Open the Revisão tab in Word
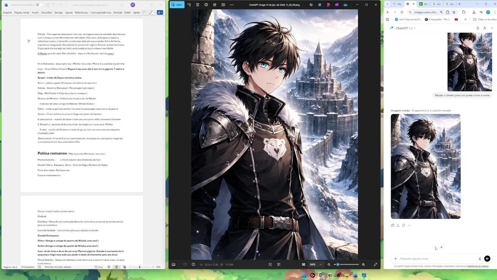Viewport: 497px width, 280px height. (x=118, y=12)
